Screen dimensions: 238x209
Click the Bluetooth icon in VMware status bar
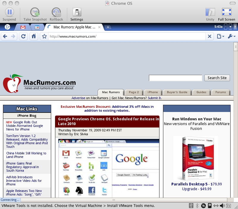(197, 206)
